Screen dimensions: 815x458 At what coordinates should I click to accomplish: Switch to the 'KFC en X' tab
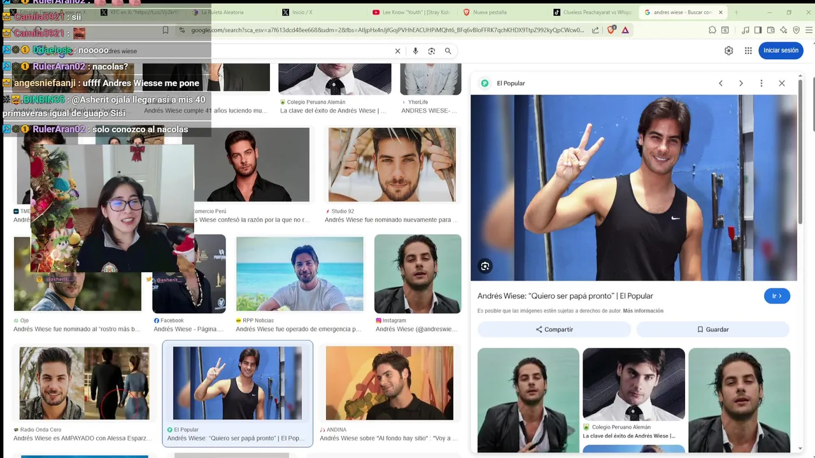[x=140, y=12]
